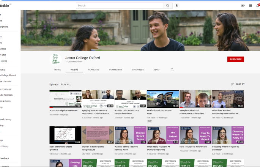The height and width of the screenshot is (167, 260).
Task: Click the Jesus College Oxford channel avatar
Action: (x=56, y=60)
